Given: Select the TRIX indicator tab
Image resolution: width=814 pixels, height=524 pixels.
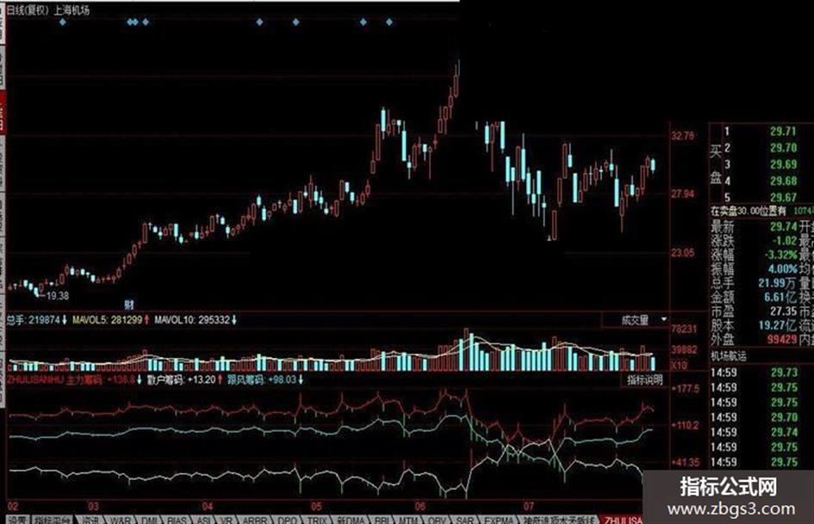Looking at the screenshot, I should [317, 520].
